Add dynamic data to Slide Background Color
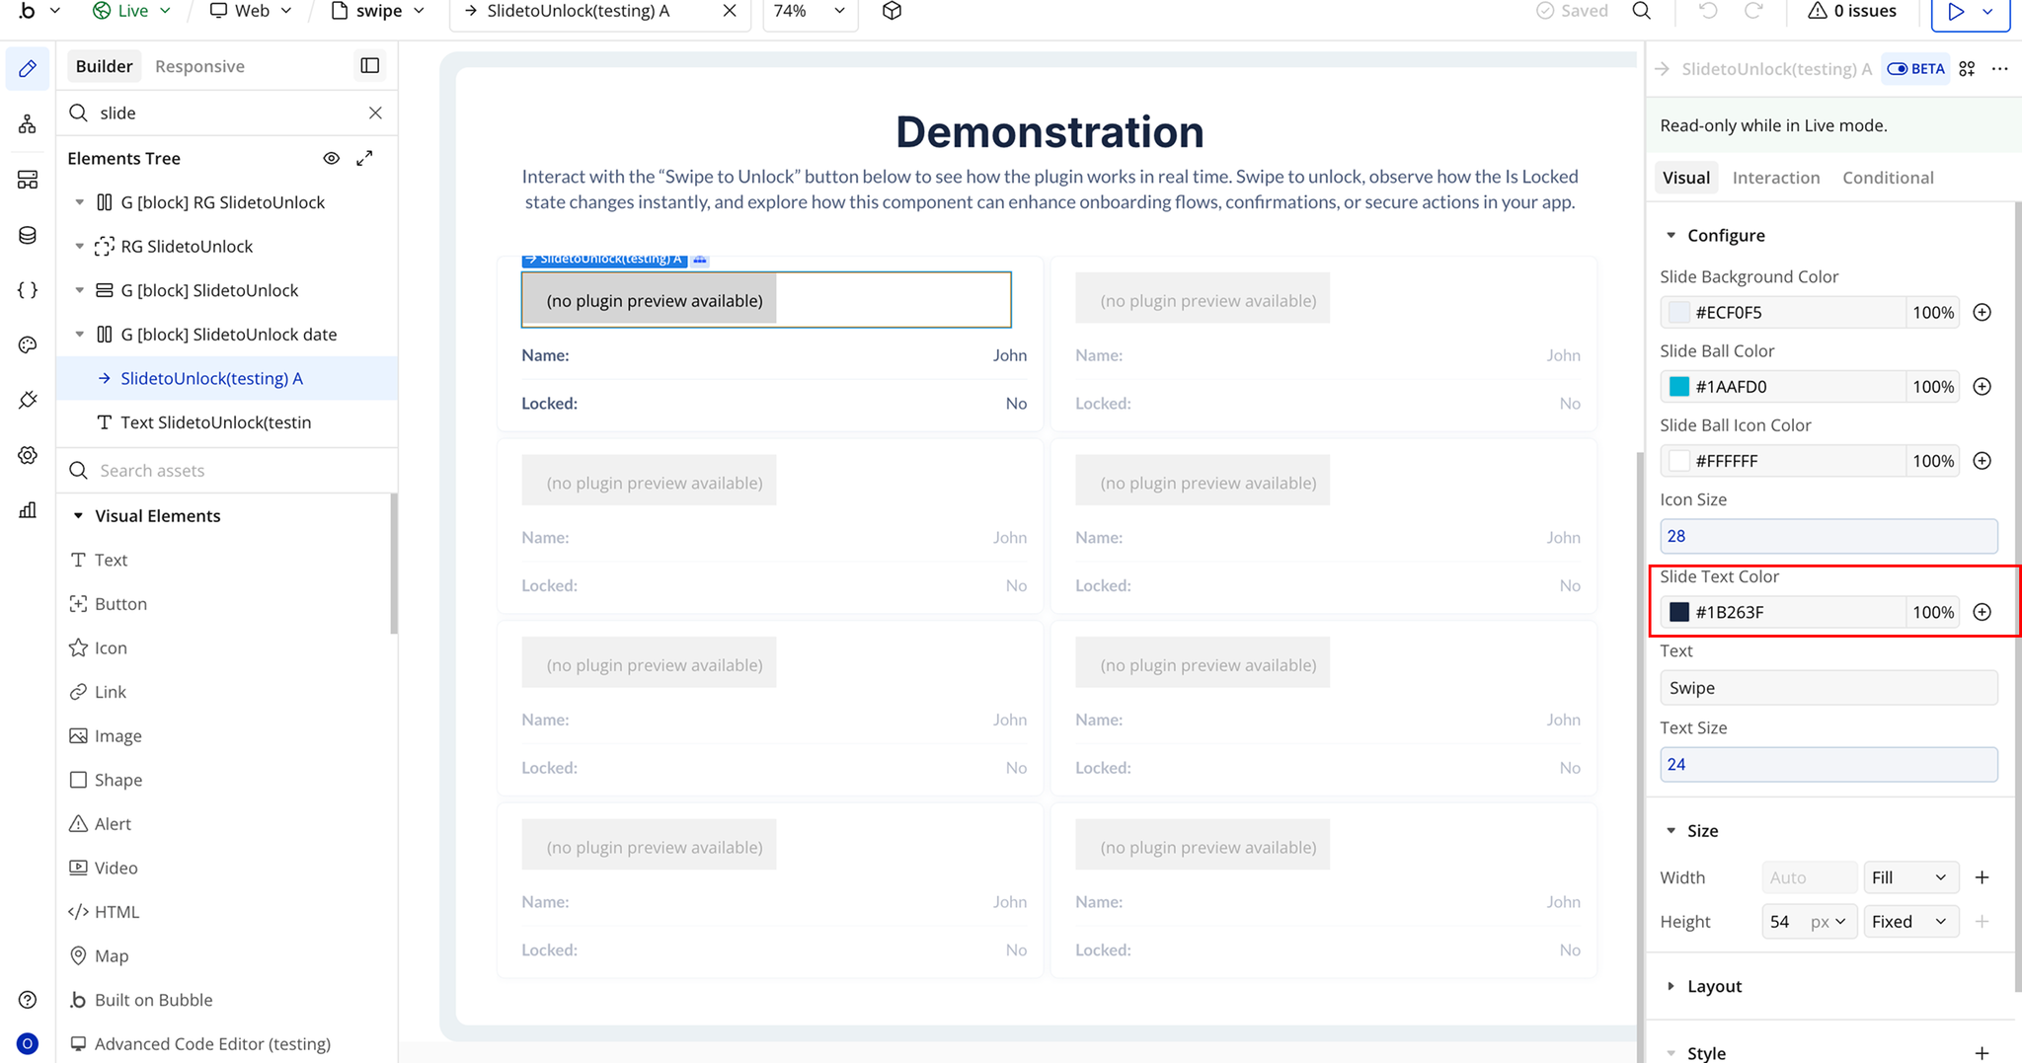This screenshot has width=2022, height=1063. pos(1982,313)
